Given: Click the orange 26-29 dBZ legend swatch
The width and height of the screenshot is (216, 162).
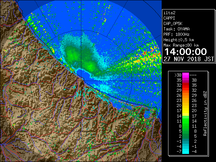Looking at the screenshot, I should 186,96.
